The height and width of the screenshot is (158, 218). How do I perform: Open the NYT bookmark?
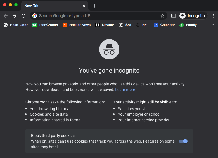[x=143, y=25]
